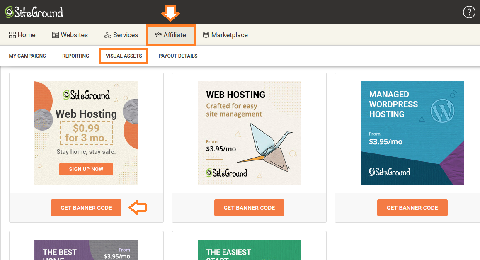Click the Websites browser icon
The width and height of the screenshot is (480, 260).
[56, 35]
